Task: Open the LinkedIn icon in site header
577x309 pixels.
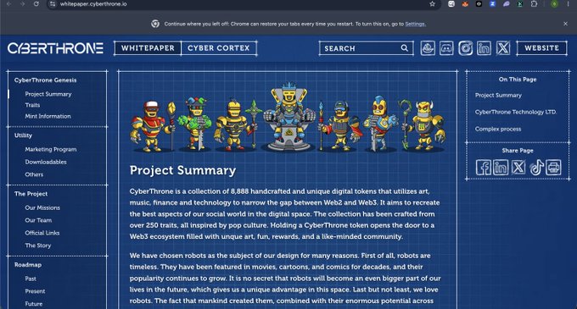Action: tap(484, 48)
